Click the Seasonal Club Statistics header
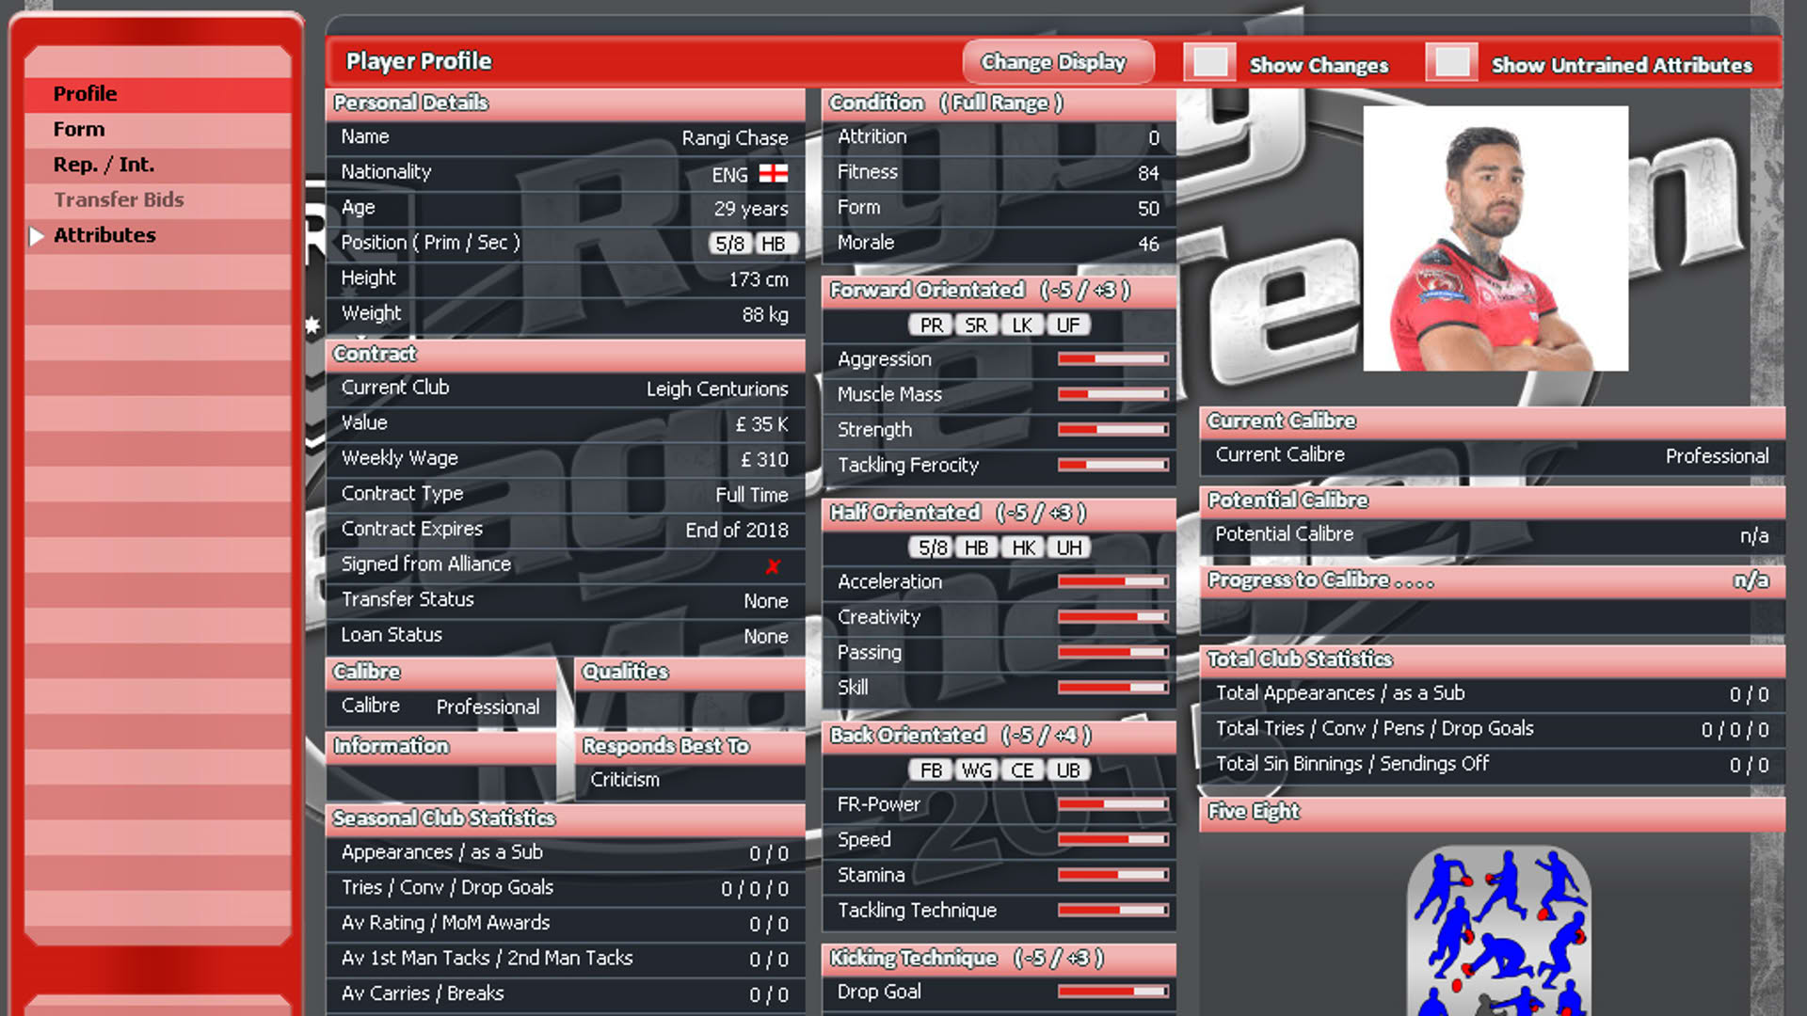The height and width of the screenshot is (1016, 1807). click(565, 818)
